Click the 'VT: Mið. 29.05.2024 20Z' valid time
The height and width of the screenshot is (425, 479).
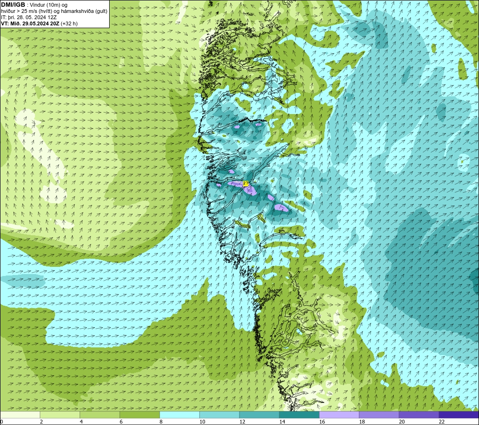pos(30,23)
